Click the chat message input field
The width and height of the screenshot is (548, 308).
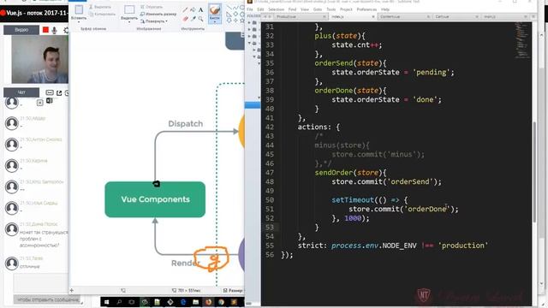[41, 282]
